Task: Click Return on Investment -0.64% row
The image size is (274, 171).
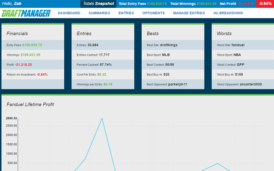Action: [x=33, y=74]
